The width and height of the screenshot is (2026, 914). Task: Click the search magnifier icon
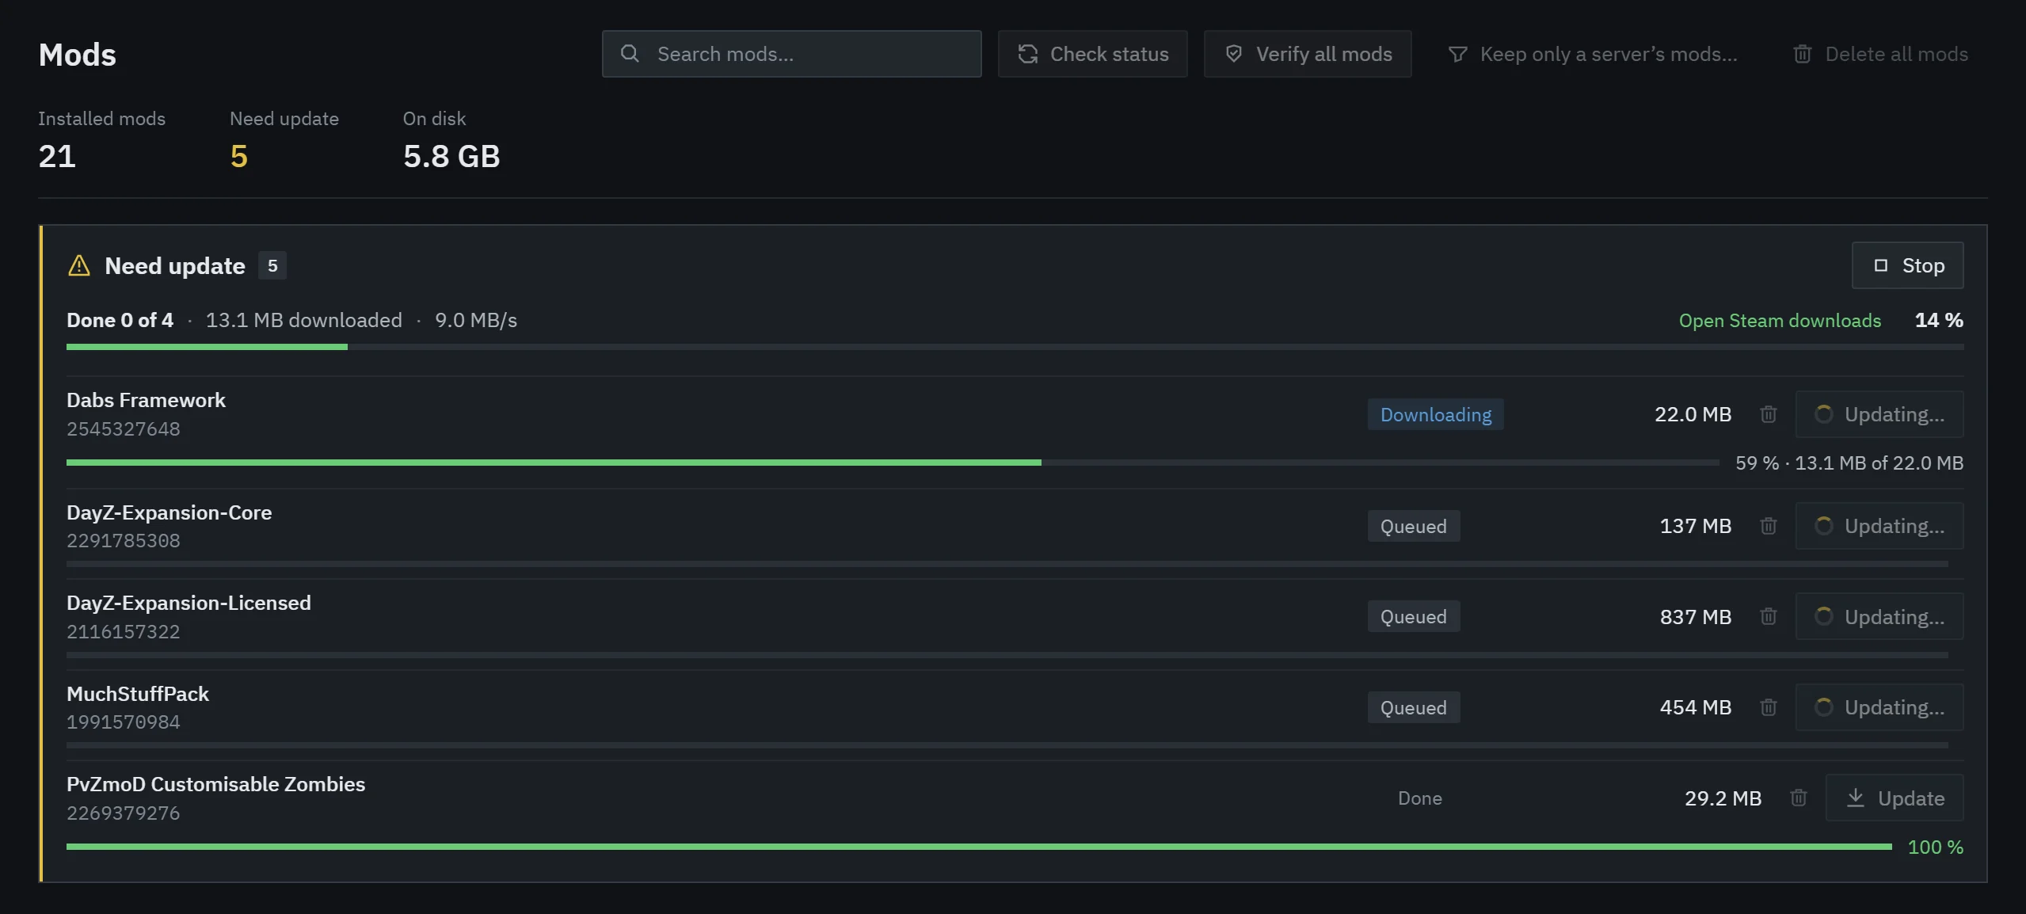point(630,54)
